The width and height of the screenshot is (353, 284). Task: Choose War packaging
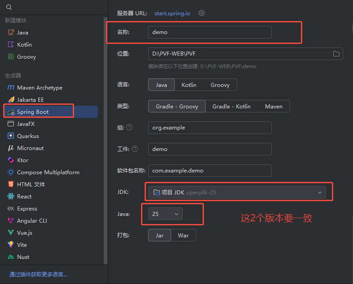point(183,235)
